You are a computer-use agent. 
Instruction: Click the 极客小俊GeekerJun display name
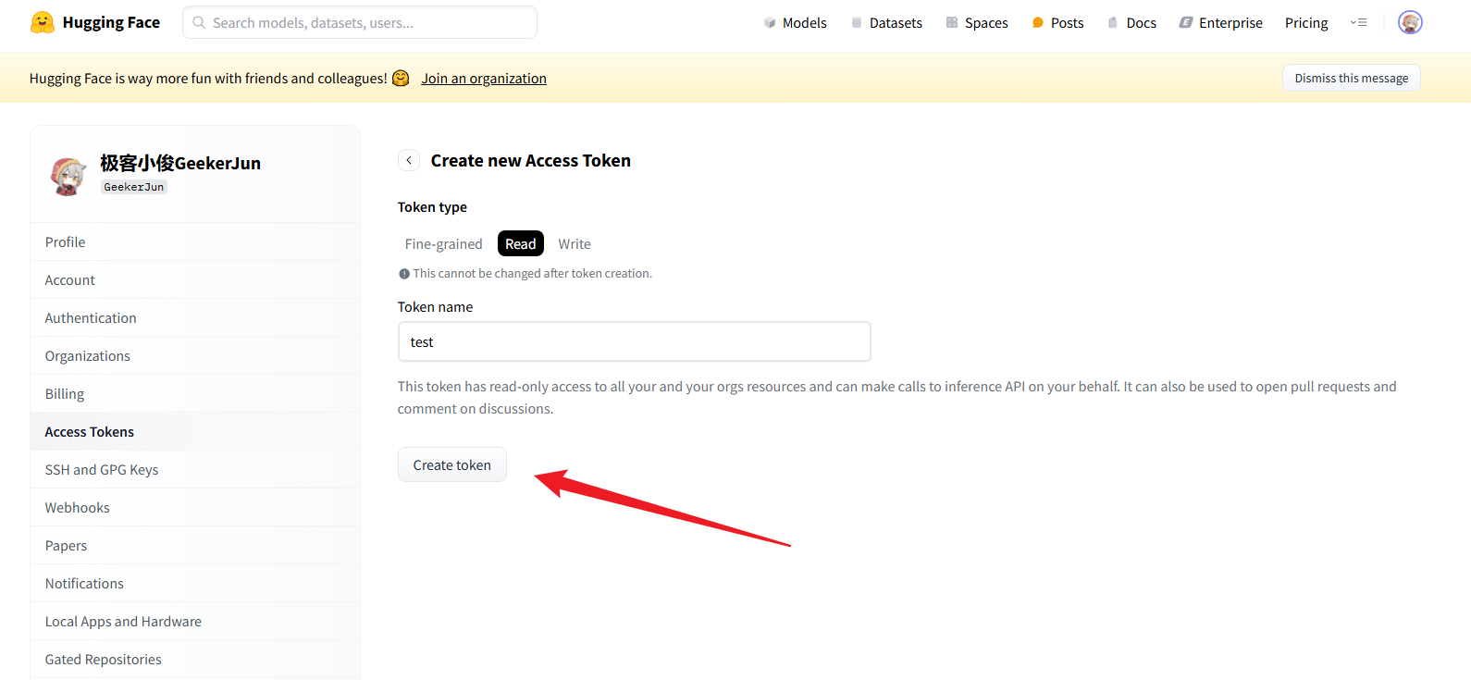pyautogui.click(x=180, y=163)
